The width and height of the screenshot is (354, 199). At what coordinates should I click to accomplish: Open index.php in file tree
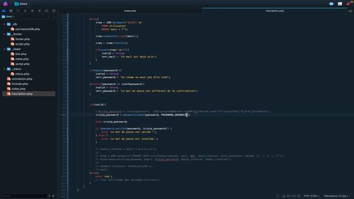click(18, 88)
